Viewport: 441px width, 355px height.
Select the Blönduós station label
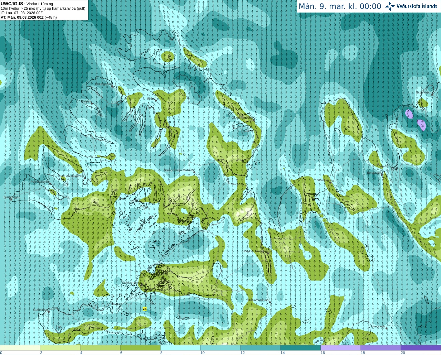click(323, 180)
